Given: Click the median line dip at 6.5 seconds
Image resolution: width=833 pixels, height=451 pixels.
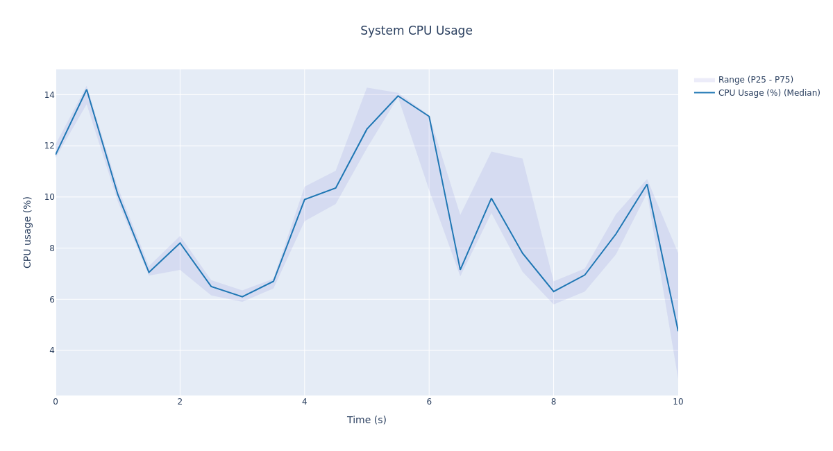Looking at the screenshot, I should tap(460, 270).
